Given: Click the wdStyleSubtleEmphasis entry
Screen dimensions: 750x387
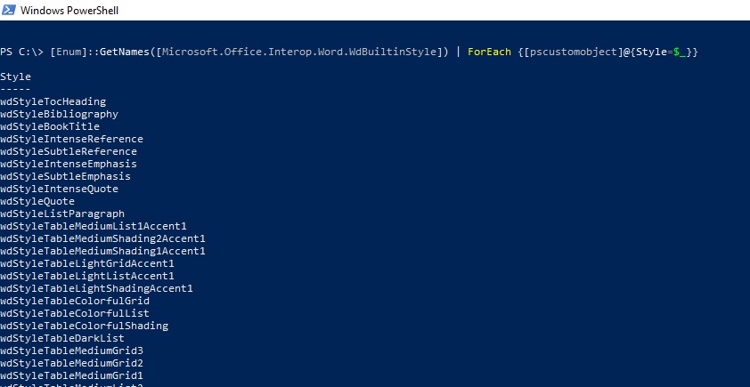Looking at the screenshot, I should point(65,177).
